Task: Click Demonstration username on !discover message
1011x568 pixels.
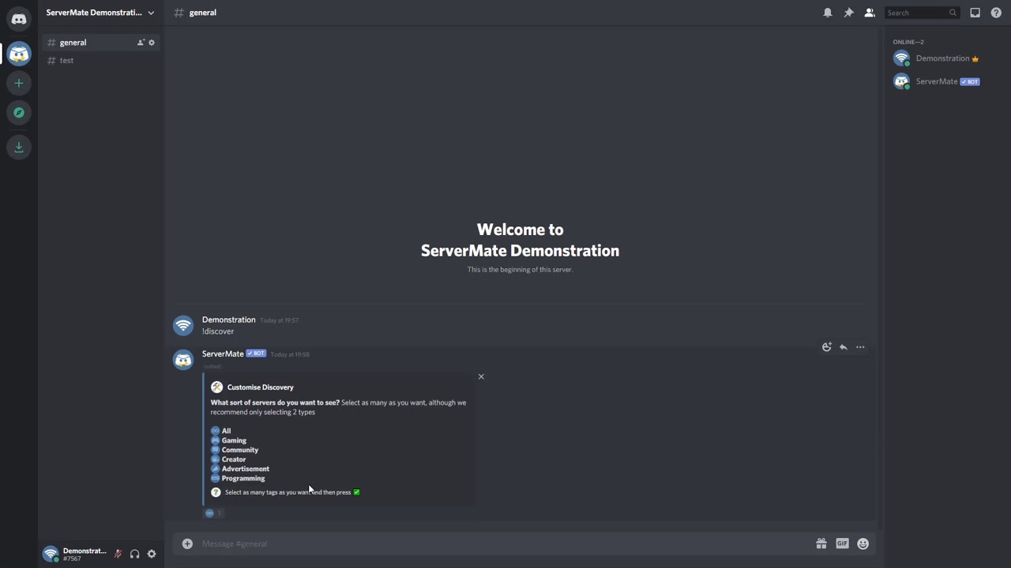Action: click(228, 319)
